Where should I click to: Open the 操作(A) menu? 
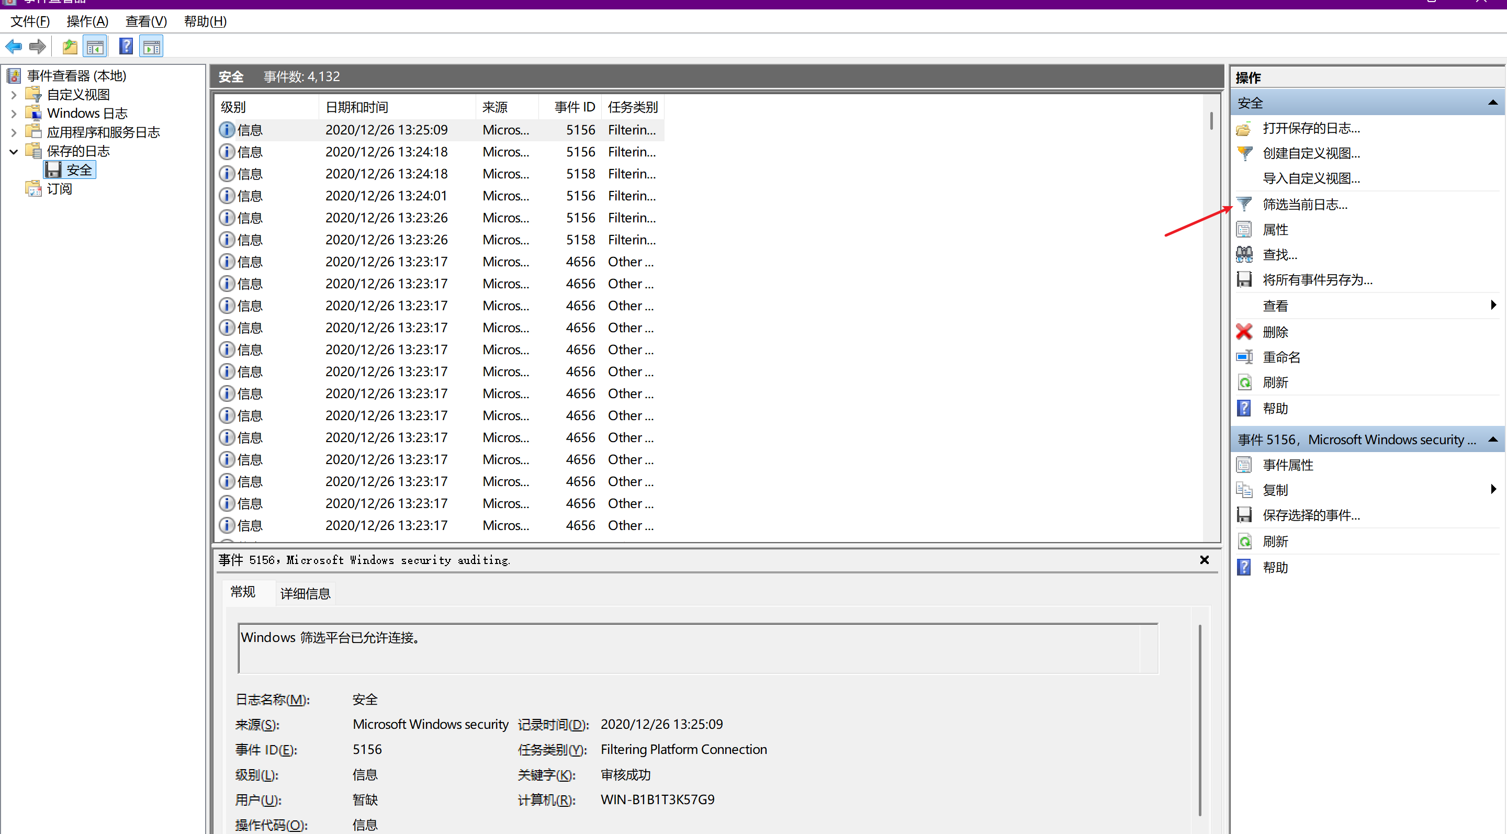[x=87, y=21]
